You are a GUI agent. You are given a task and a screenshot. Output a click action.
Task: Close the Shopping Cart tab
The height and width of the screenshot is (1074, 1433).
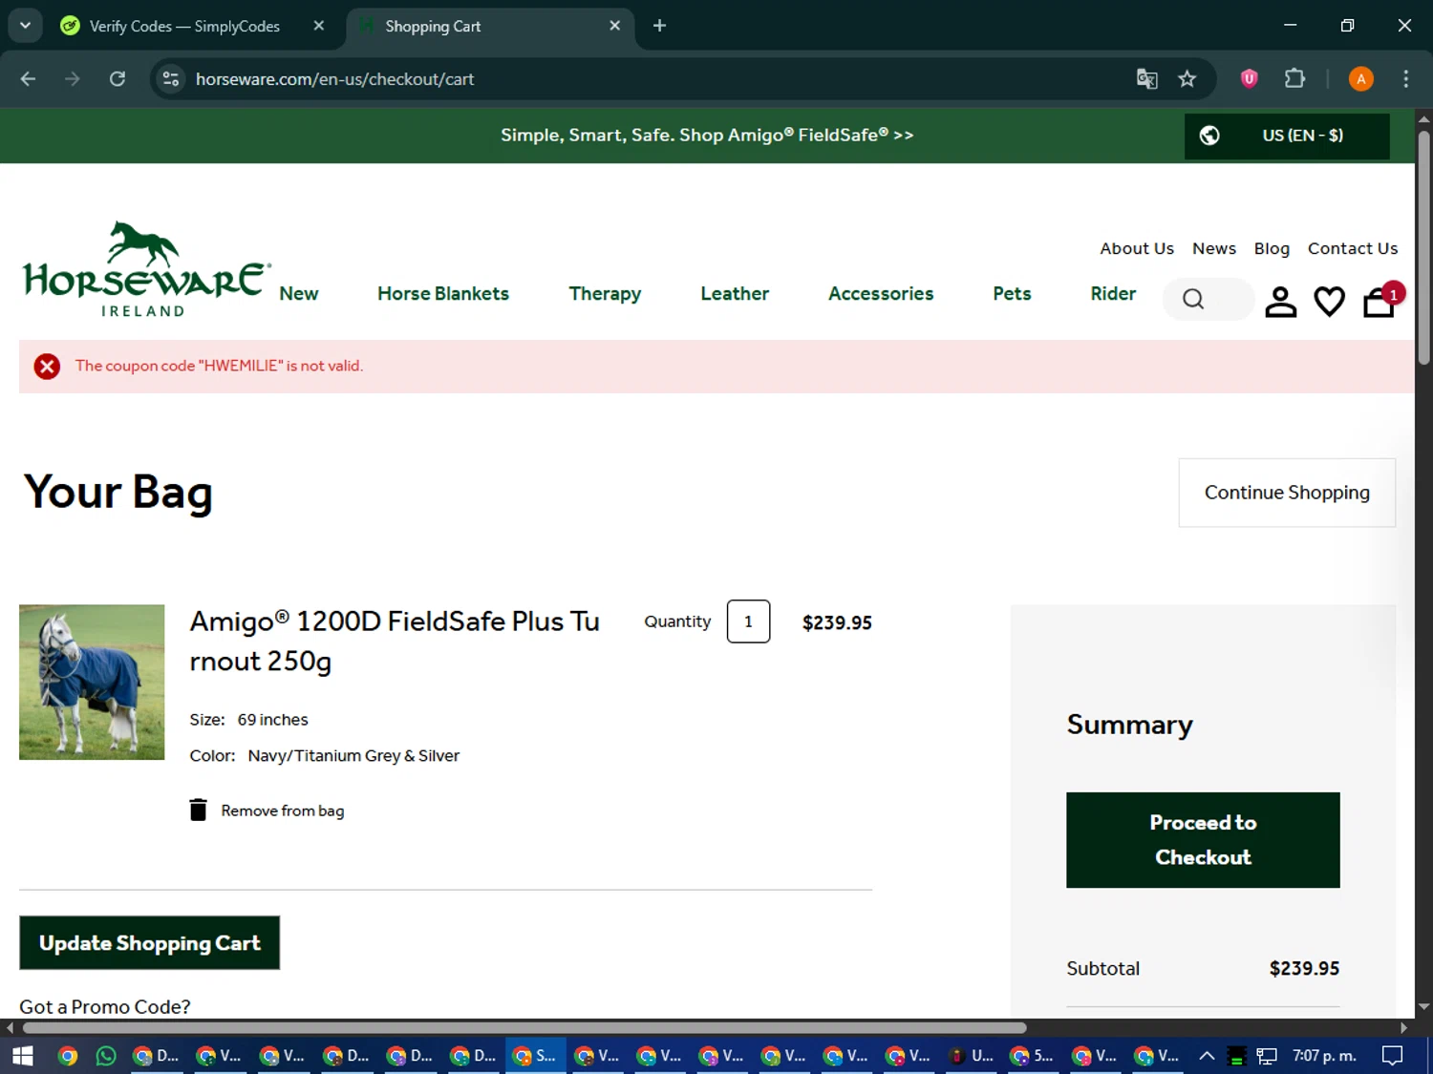click(615, 26)
